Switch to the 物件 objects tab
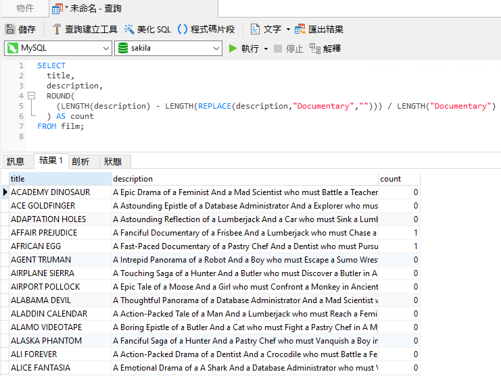 point(25,8)
